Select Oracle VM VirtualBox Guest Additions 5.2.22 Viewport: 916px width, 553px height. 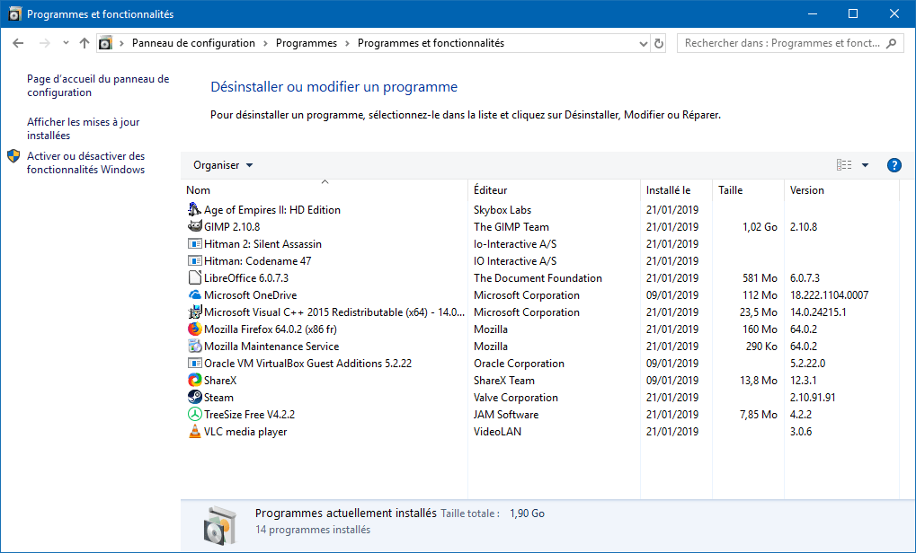(x=307, y=364)
